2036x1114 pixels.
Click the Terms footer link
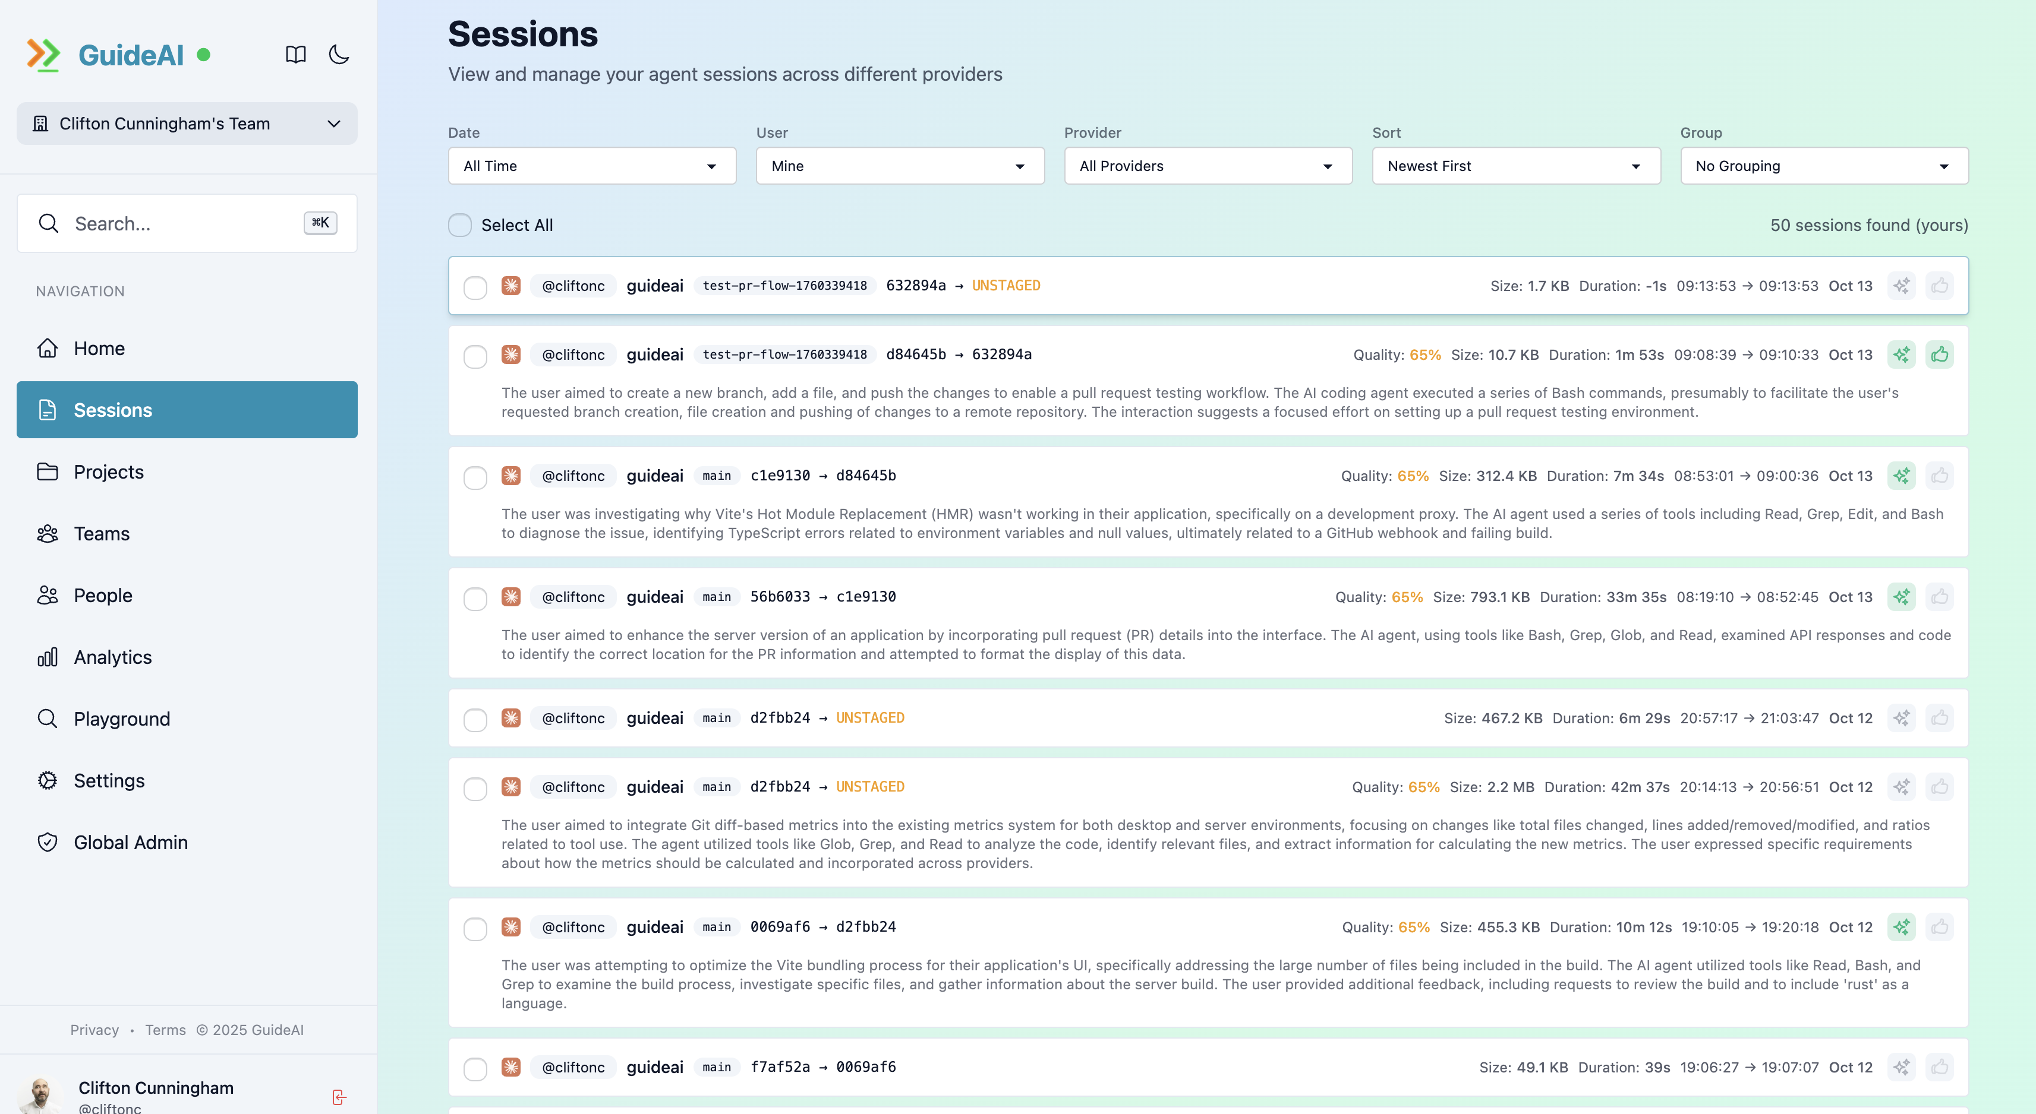tap(165, 1030)
